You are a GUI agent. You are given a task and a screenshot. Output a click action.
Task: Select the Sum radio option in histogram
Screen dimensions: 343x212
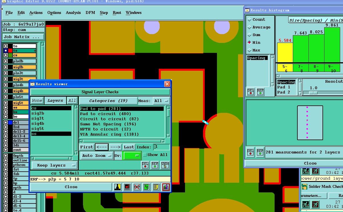coord(249,35)
